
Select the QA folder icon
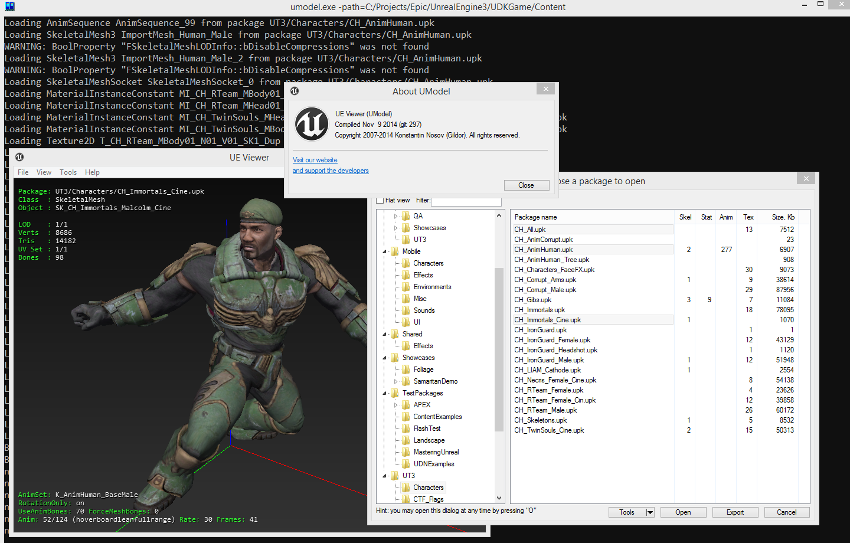(x=406, y=216)
